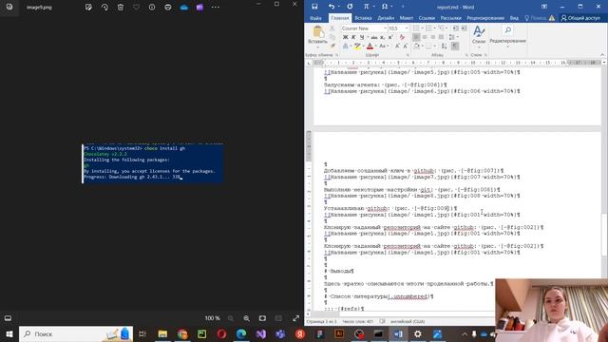Expand the numbering list dropdown
Image resolution: width=608 pixels, height=342 pixels.
(434, 28)
